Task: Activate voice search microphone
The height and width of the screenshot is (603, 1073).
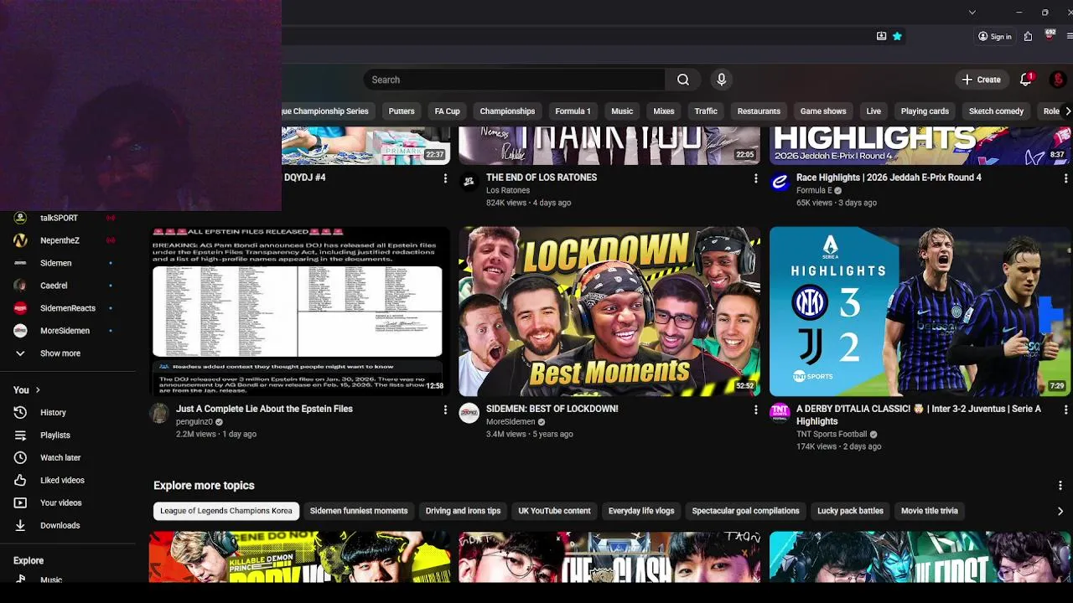Action: point(721,80)
